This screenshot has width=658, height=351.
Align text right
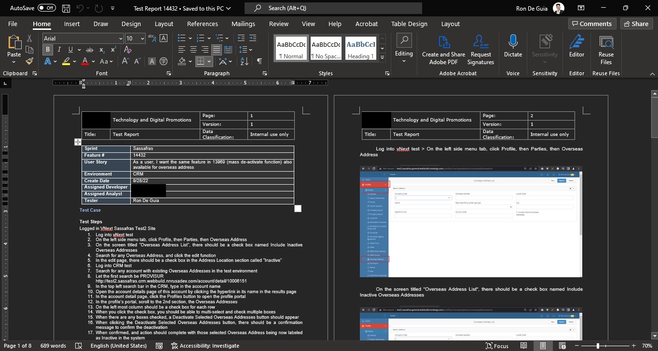pyautogui.click(x=205, y=50)
